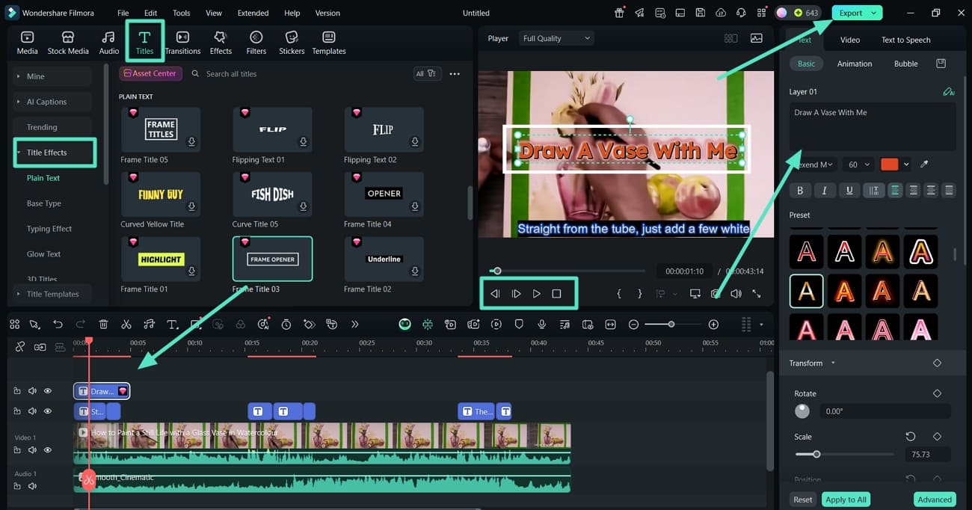
Task: Open the font size 60 dropdown
Action: [858, 165]
